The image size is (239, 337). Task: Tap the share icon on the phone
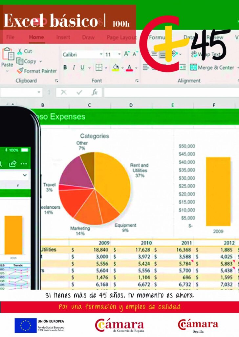click(x=13, y=164)
